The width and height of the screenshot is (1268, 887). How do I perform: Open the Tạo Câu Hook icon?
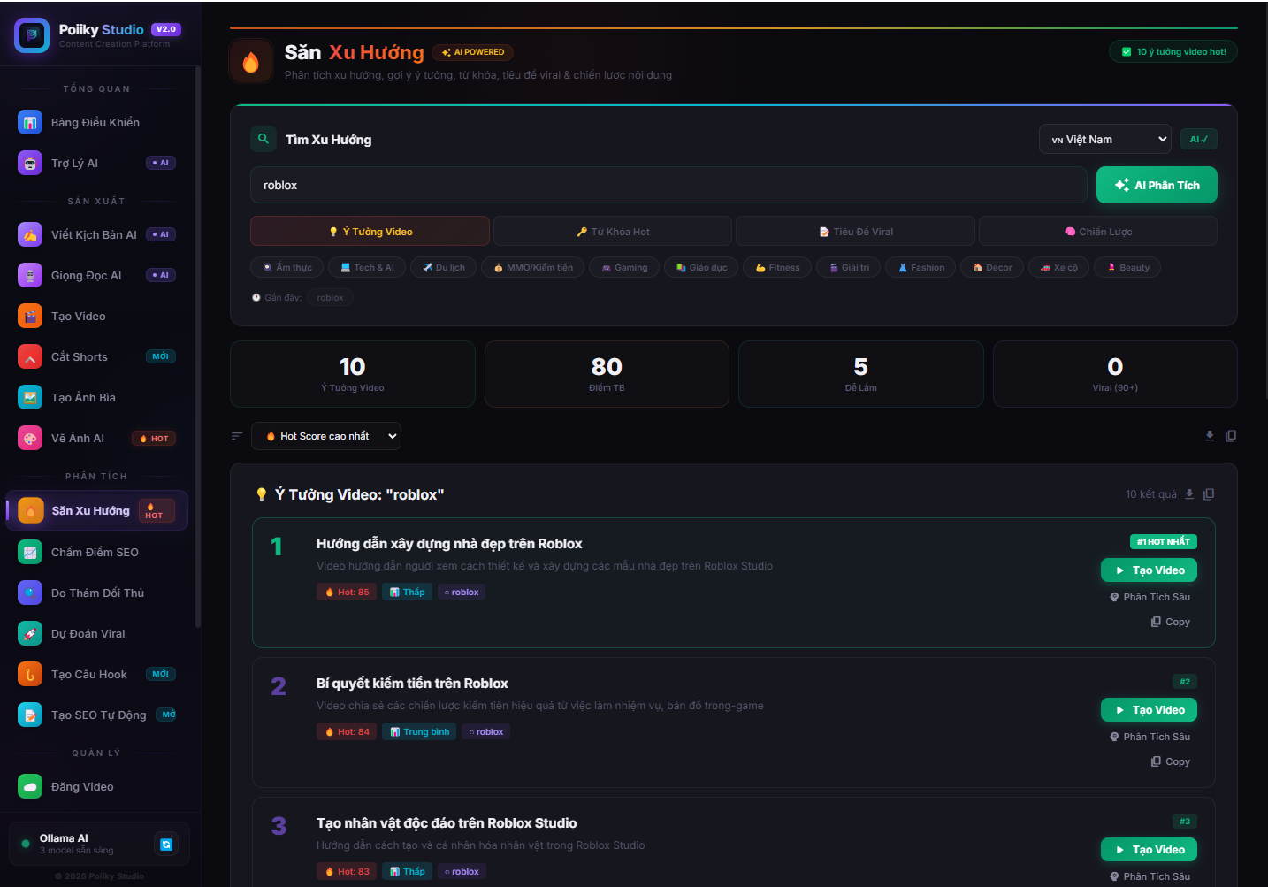pyautogui.click(x=30, y=675)
